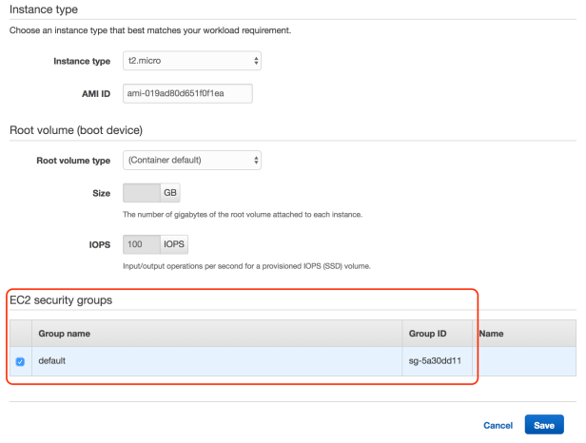
Task: Click the AMI ID text field
Action: coord(187,93)
